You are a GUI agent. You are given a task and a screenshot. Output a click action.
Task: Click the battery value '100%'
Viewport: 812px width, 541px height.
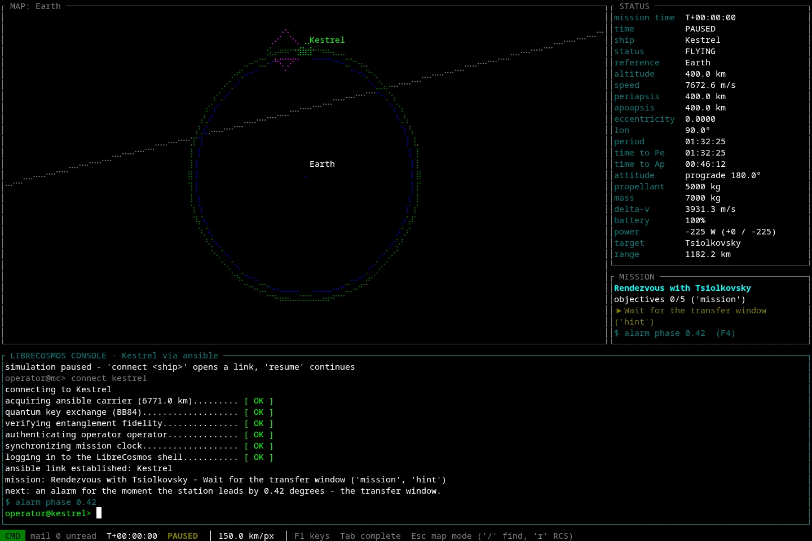point(695,220)
